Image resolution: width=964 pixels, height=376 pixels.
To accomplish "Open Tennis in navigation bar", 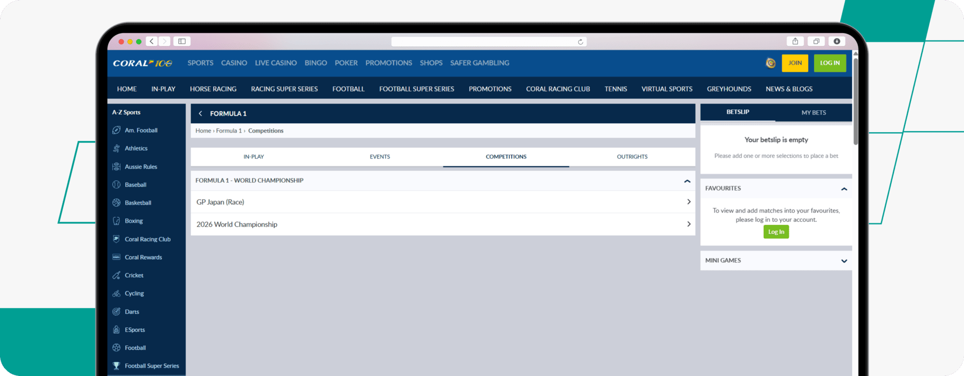I will [x=616, y=89].
